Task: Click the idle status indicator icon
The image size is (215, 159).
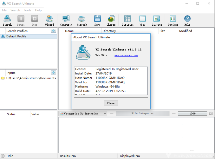Action: (3, 156)
